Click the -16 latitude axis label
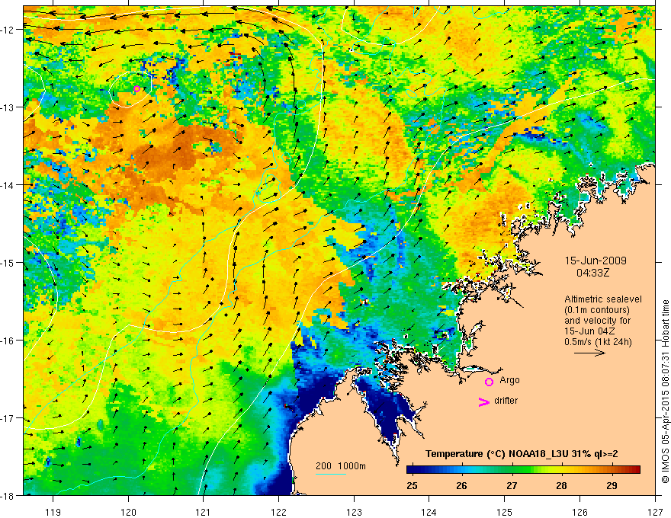 [8, 341]
